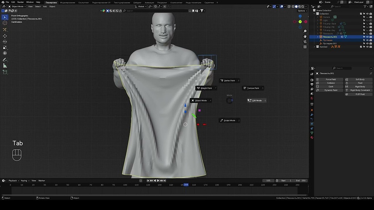Switch to Моделирование workspace tab
The image size is (374, 210).
68,3
